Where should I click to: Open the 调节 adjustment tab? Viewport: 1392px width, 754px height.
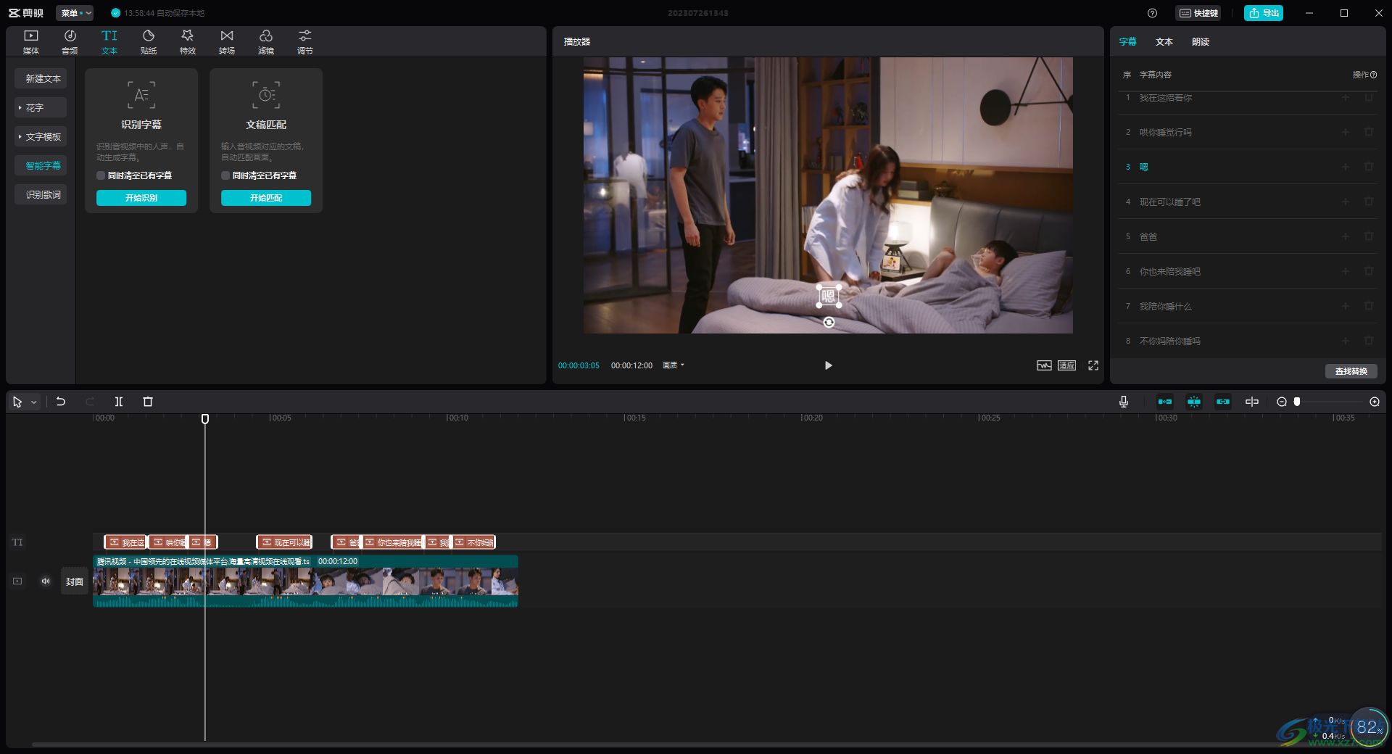click(x=305, y=42)
